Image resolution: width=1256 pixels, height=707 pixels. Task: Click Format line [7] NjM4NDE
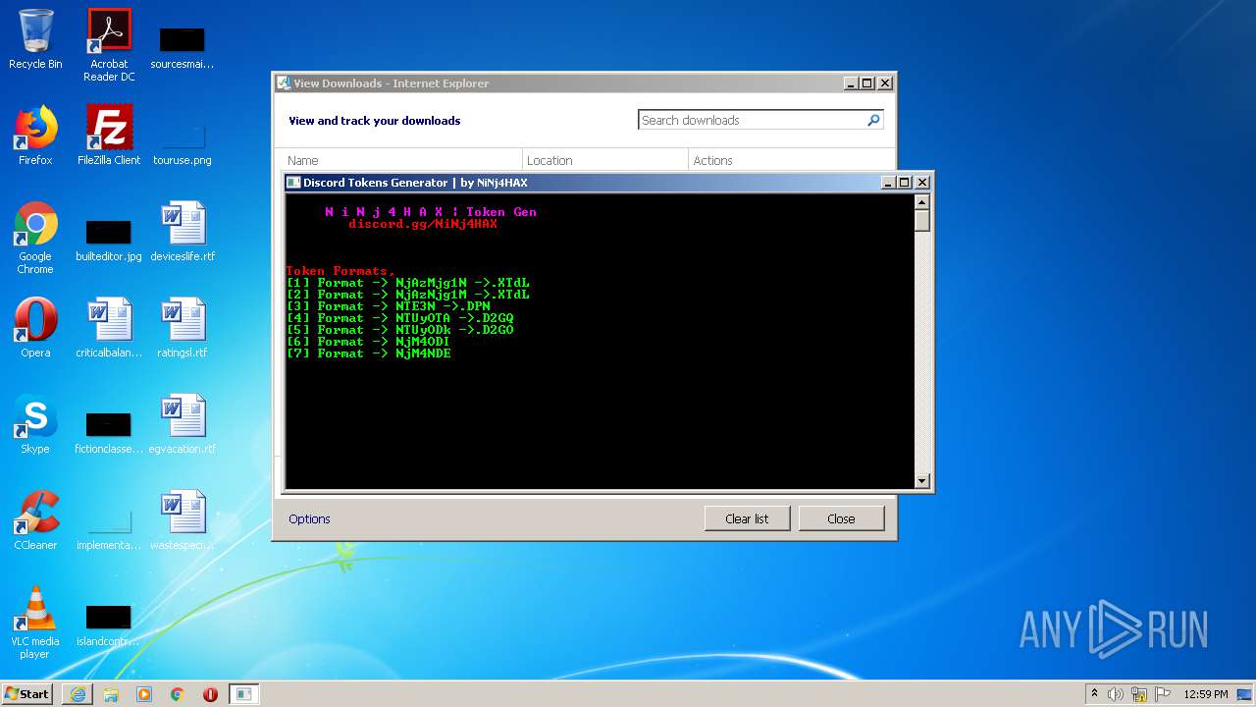pos(369,353)
